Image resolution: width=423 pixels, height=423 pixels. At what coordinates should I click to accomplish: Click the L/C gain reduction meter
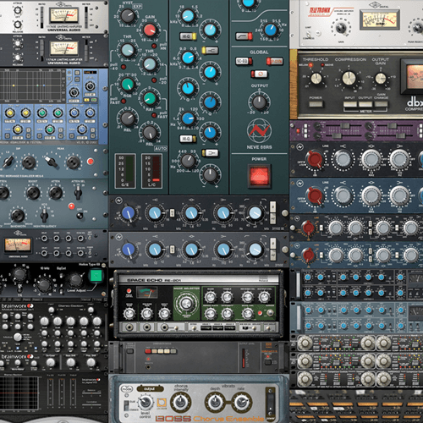click(x=151, y=171)
